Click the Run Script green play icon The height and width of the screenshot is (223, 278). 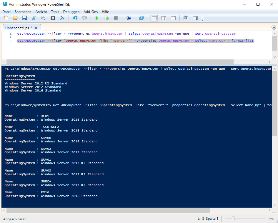pos(97,18)
